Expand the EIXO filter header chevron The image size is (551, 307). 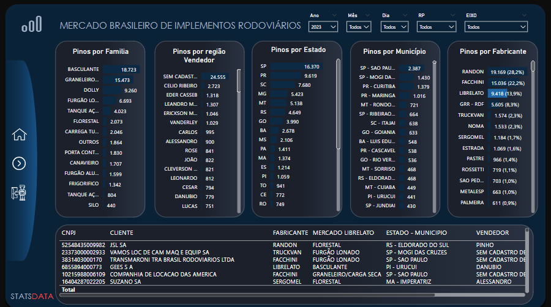click(524, 15)
